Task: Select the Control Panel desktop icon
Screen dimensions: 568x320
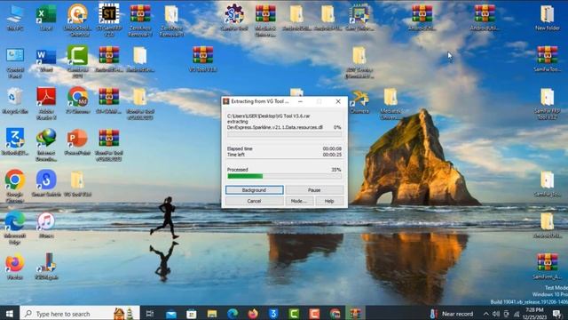Action: 15,62
